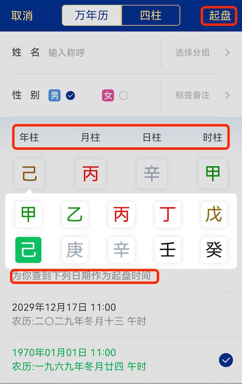The image size is (242, 384).
Task: Select female gender radio button
Action: point(123,95)
